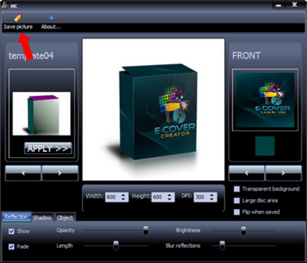Click the DPI input field
307x263 pixels.
(206, 197)
